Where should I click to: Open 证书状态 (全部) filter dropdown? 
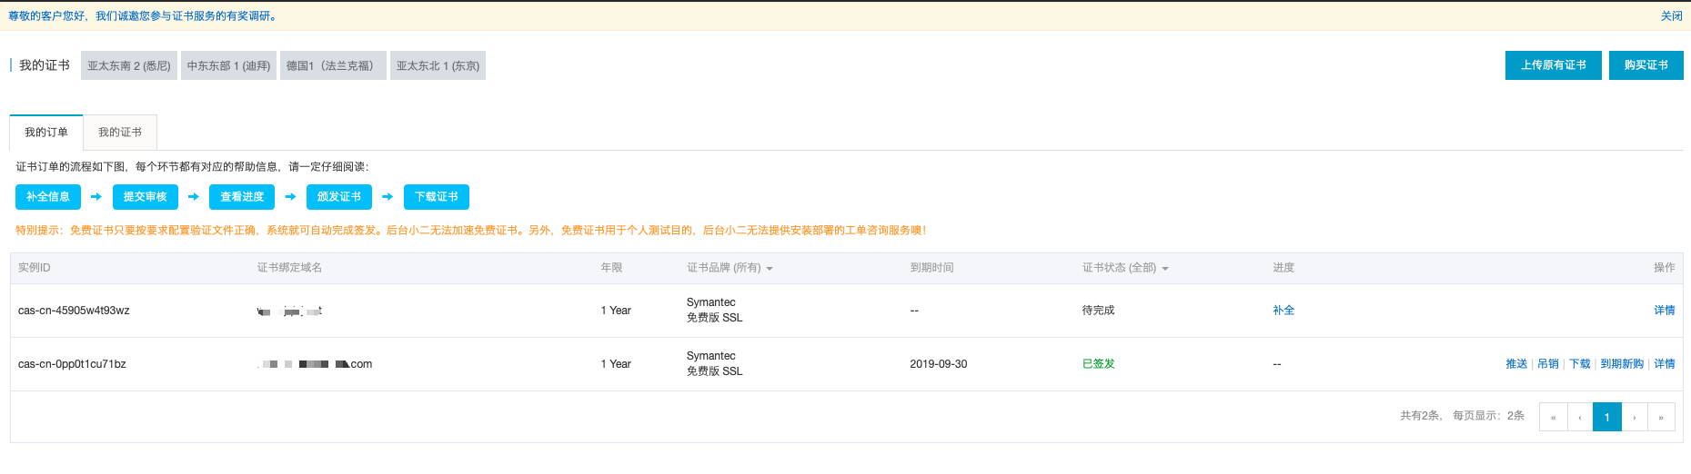click(1125, 268)
